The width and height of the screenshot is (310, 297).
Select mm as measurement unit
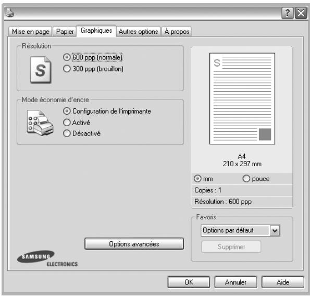203,179
